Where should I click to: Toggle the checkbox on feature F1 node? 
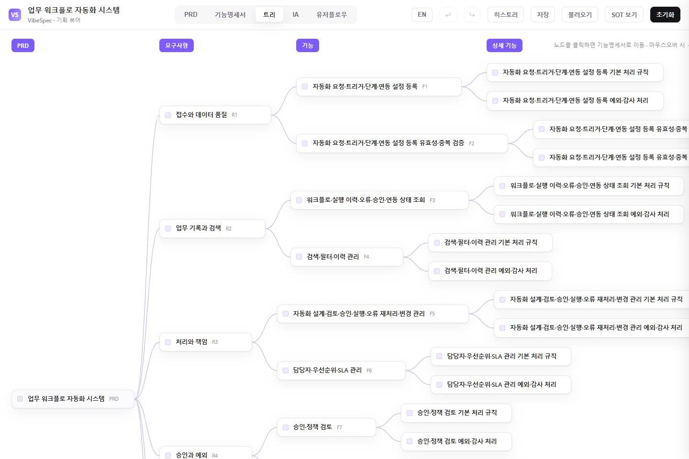305,87
